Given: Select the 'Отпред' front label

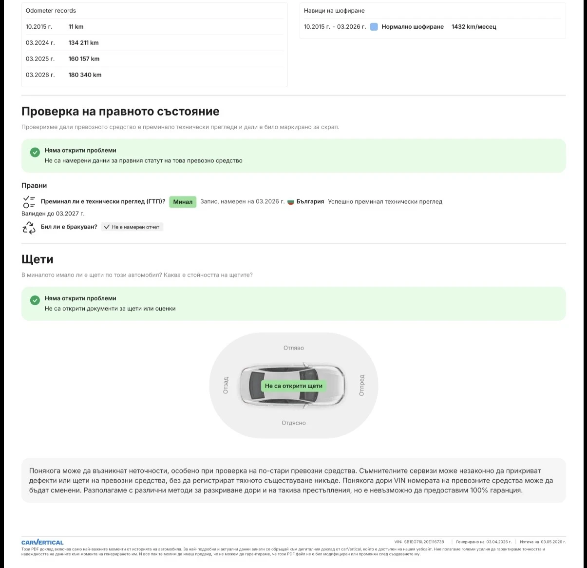Looking at the screenshot, I should pyautogui.click(x=361, y=385).
